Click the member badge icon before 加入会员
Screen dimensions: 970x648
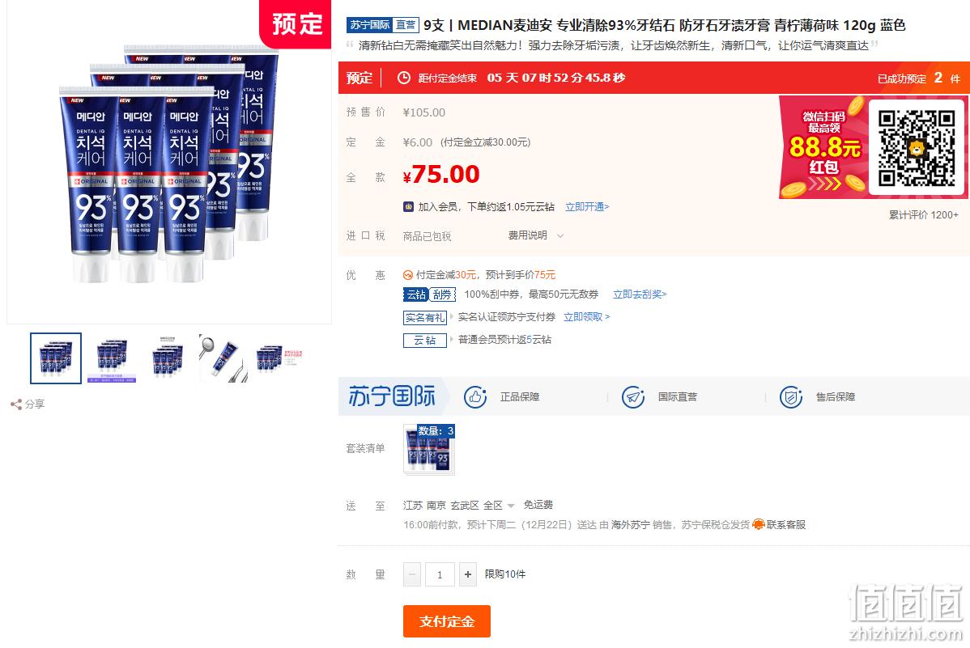pyautogui.click(x=408, y=206)
